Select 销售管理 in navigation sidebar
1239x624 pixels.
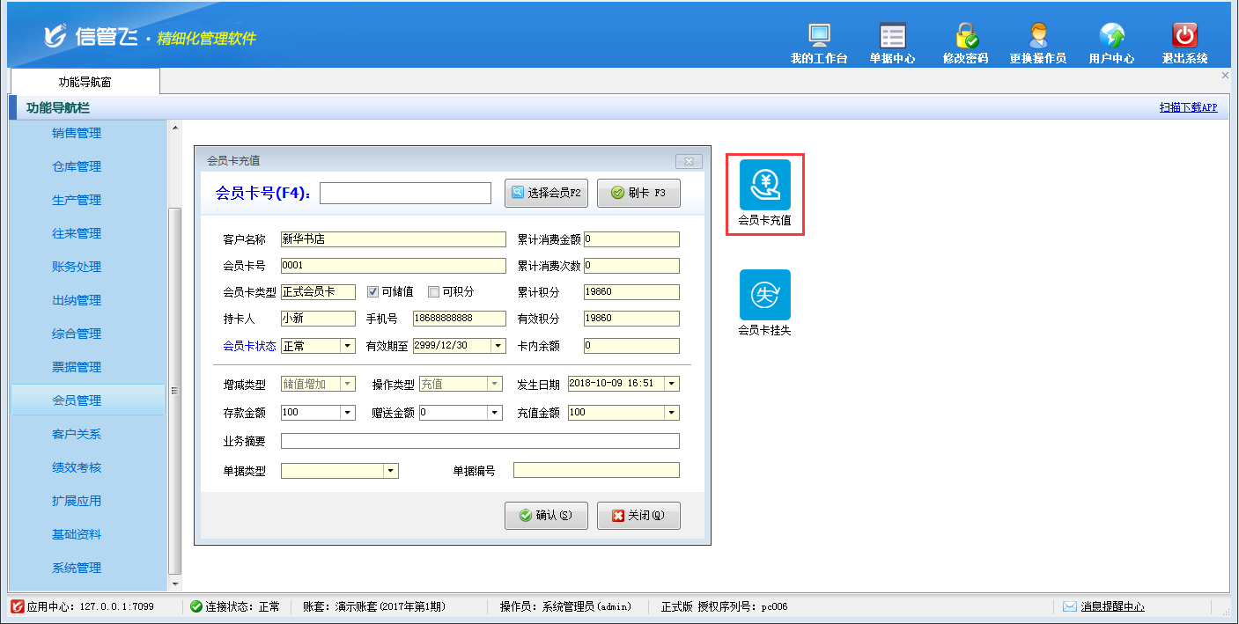point(77,134)
